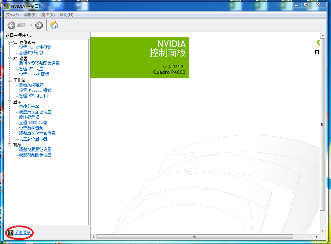
Task: Select 通过预览调整图像设置
Action: [39, 63]
